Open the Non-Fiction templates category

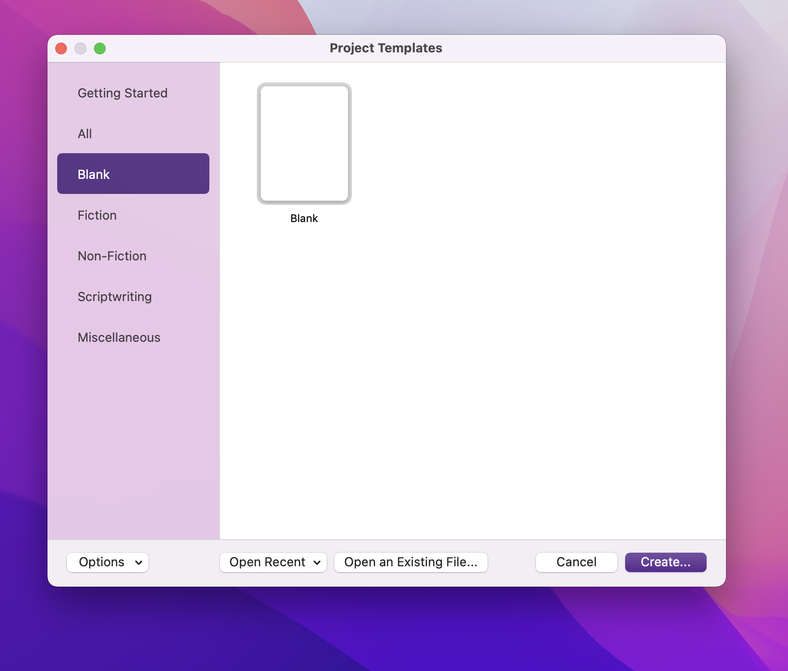[x=133, y=256]
